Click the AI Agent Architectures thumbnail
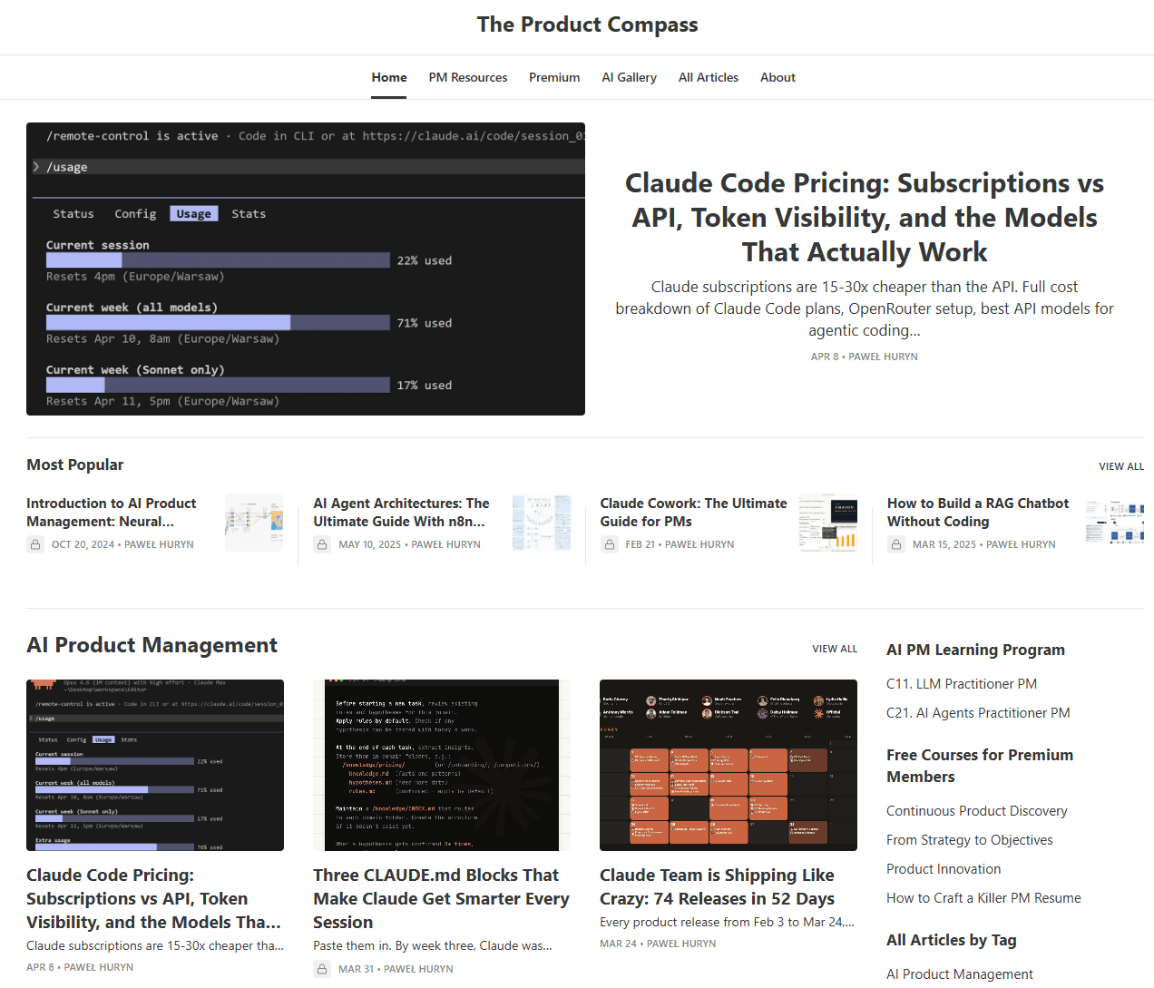Image resolution: width=1154 pixels, height=988 pixels. (x=542, y=523)
